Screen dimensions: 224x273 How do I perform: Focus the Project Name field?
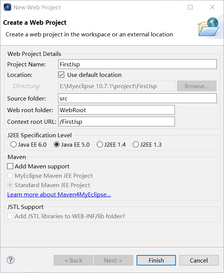pyautogui.click(x=137, y=64)
